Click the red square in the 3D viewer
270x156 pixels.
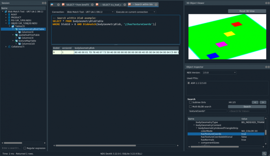(x=237, y=24)
